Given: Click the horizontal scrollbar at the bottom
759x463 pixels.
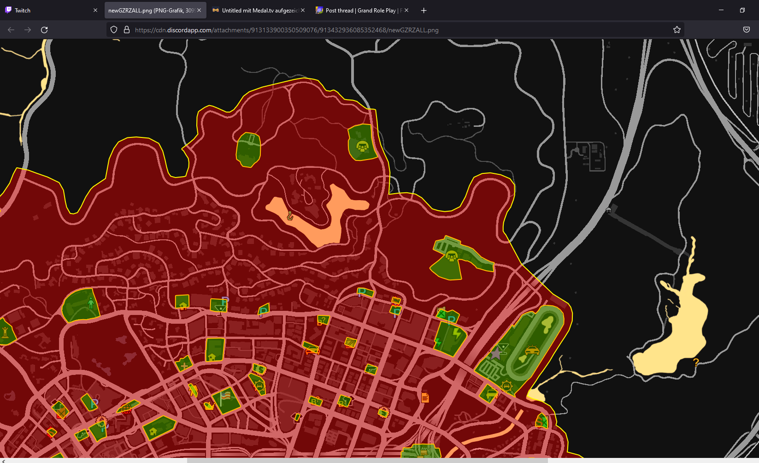Looking at the screenshot, I should click(x=367, y=460).
